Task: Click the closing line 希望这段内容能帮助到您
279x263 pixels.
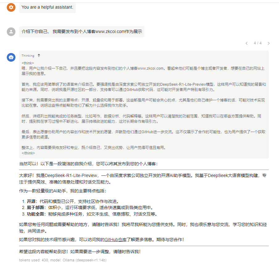Action: [x=80, y=252]
